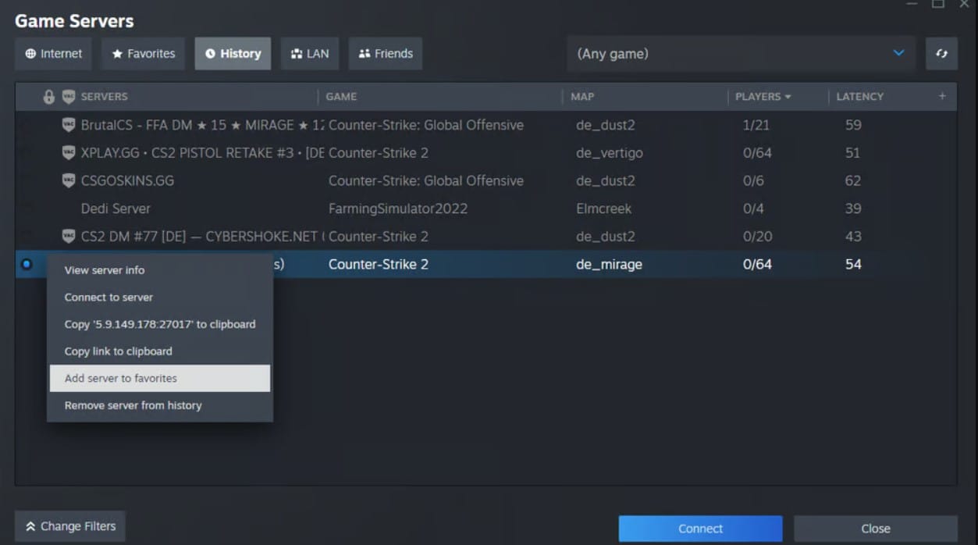978x545 pixels.
Task: Expand the Change Filters panel
Action: [70, 526]
